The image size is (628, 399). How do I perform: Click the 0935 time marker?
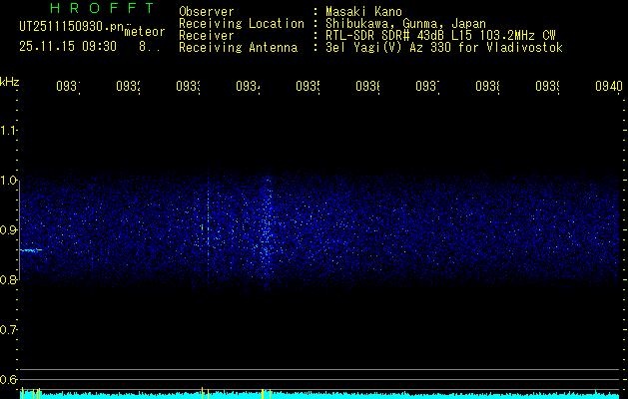click(x=308, y=87)
